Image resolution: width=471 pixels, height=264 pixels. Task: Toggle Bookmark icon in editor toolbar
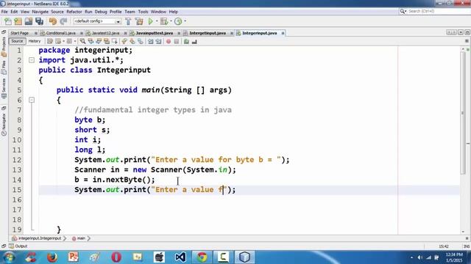click(x=141, y=41)
